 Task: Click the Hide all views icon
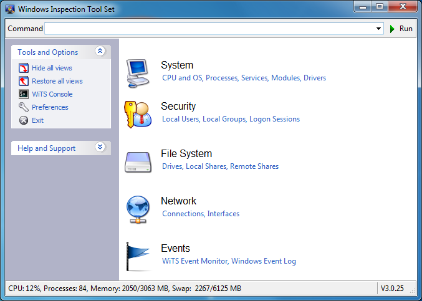coord(24,68)
